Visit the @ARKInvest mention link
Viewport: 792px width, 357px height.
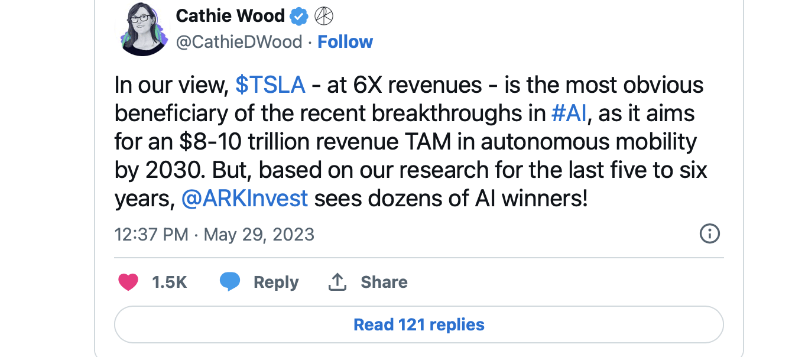tap(245, 199)
